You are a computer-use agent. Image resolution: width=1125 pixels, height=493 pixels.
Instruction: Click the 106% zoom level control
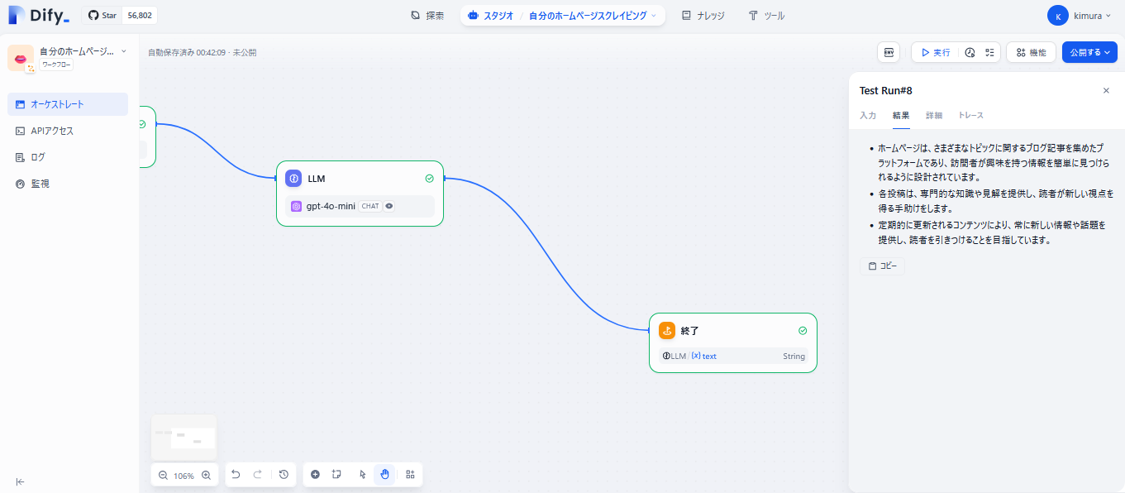click(x=184, y=475)
